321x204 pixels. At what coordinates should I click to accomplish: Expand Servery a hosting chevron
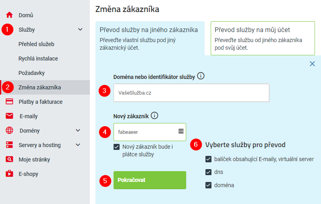[x=78, y=145]
